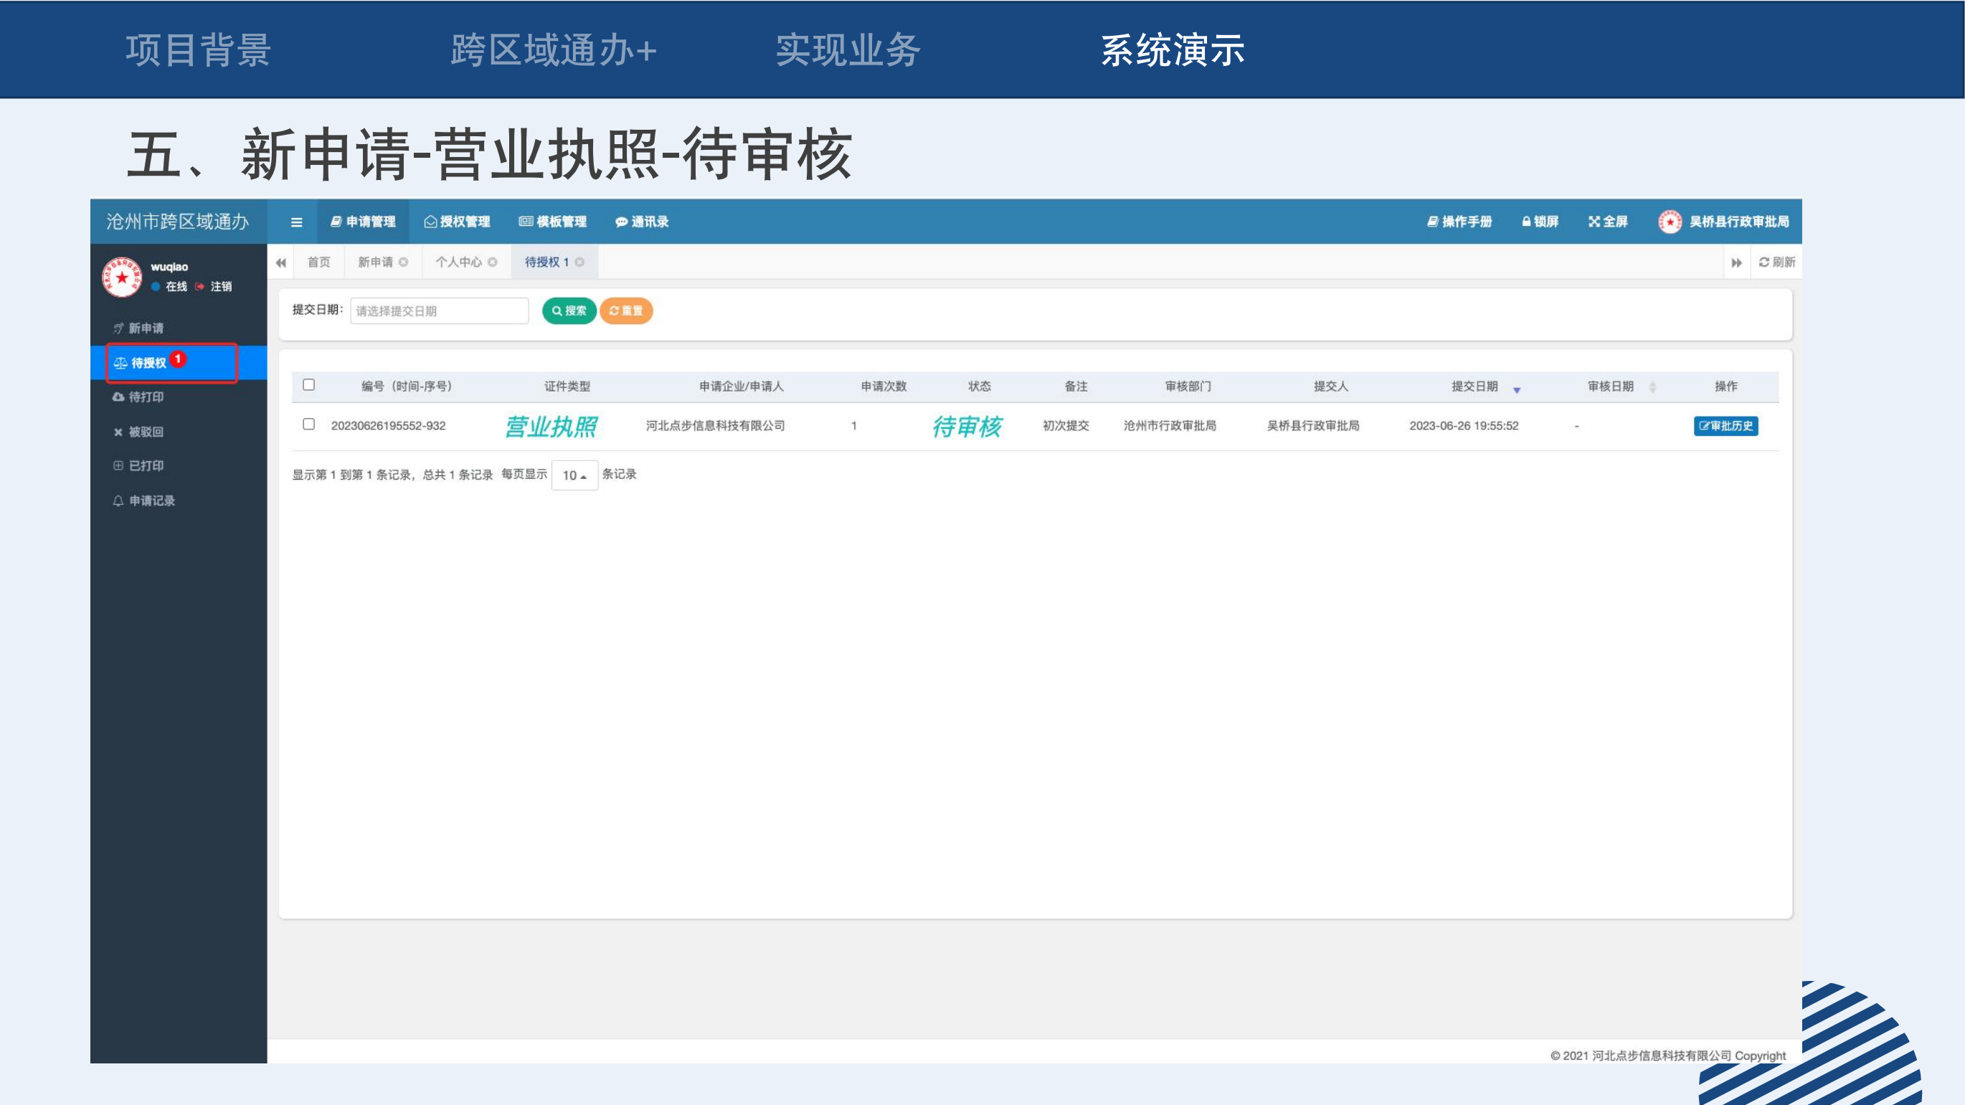The width and height of the screenshot is (1965, 1105).
Task: Click the 提交日期 date input field
Action: [439, 311]
